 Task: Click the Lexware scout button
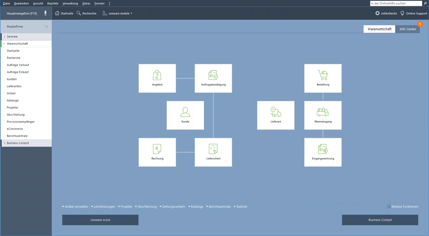[x=100, y=220]
